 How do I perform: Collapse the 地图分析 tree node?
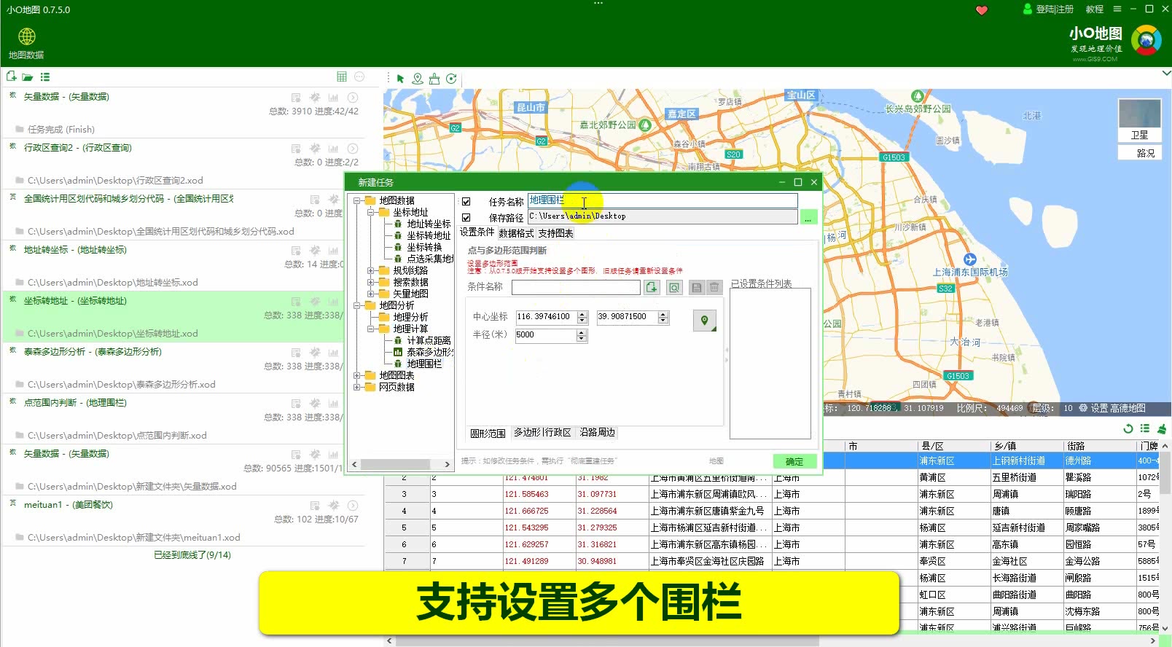click(x=357, y=305)
